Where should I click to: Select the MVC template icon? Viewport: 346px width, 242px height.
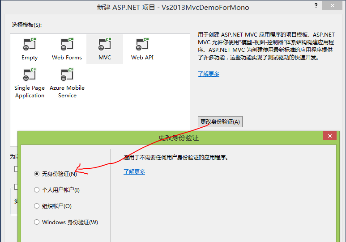105,44
